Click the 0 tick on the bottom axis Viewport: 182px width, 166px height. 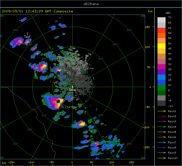click(x=72, y=162)
